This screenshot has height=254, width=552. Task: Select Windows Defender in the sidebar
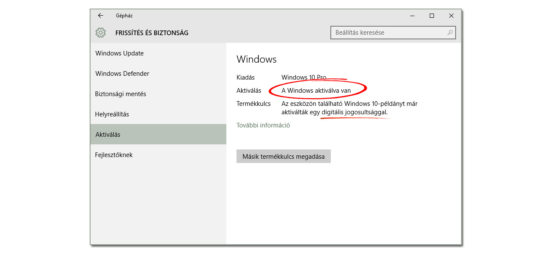point(122,74)
